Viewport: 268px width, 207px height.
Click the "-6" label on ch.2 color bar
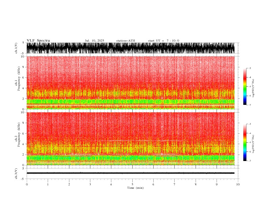(250, 152)
